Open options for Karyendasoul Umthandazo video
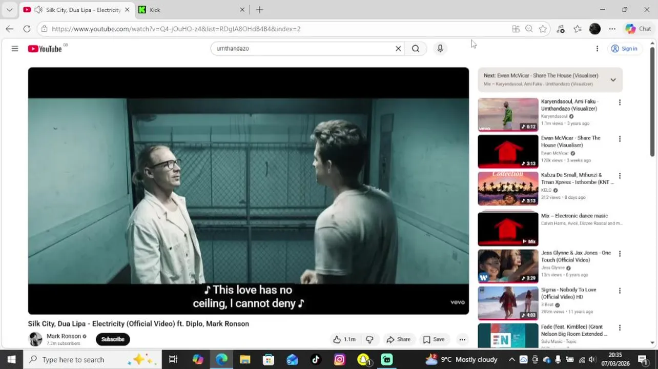 (620, 102)
